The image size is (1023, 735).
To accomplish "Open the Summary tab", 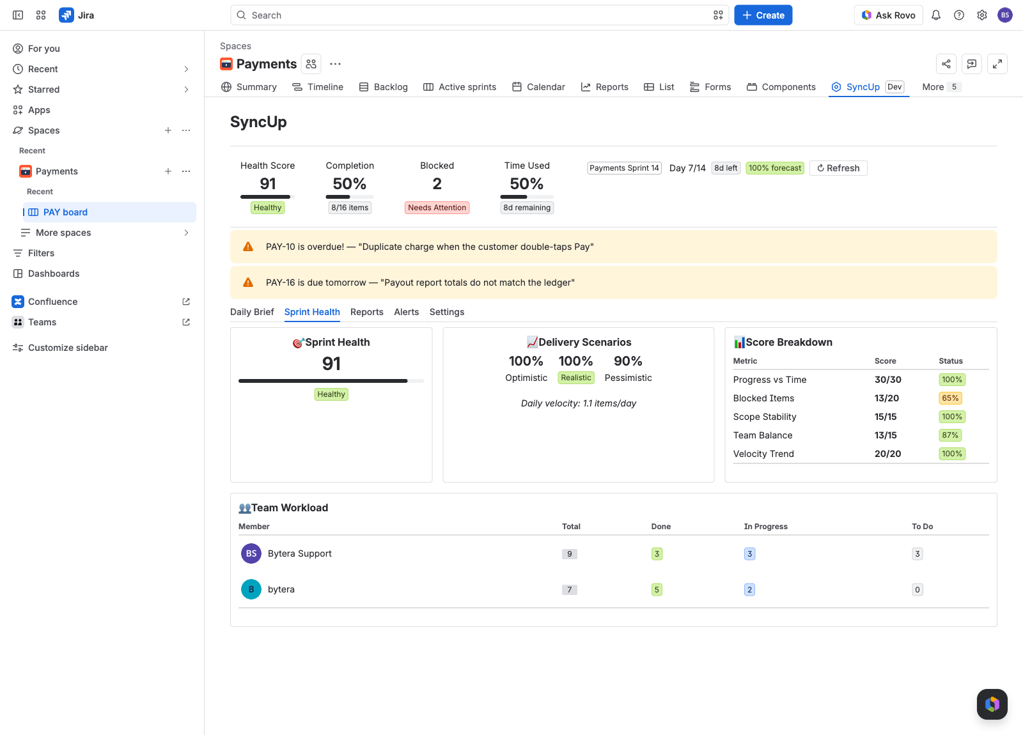I will click(x=249, y=87).
